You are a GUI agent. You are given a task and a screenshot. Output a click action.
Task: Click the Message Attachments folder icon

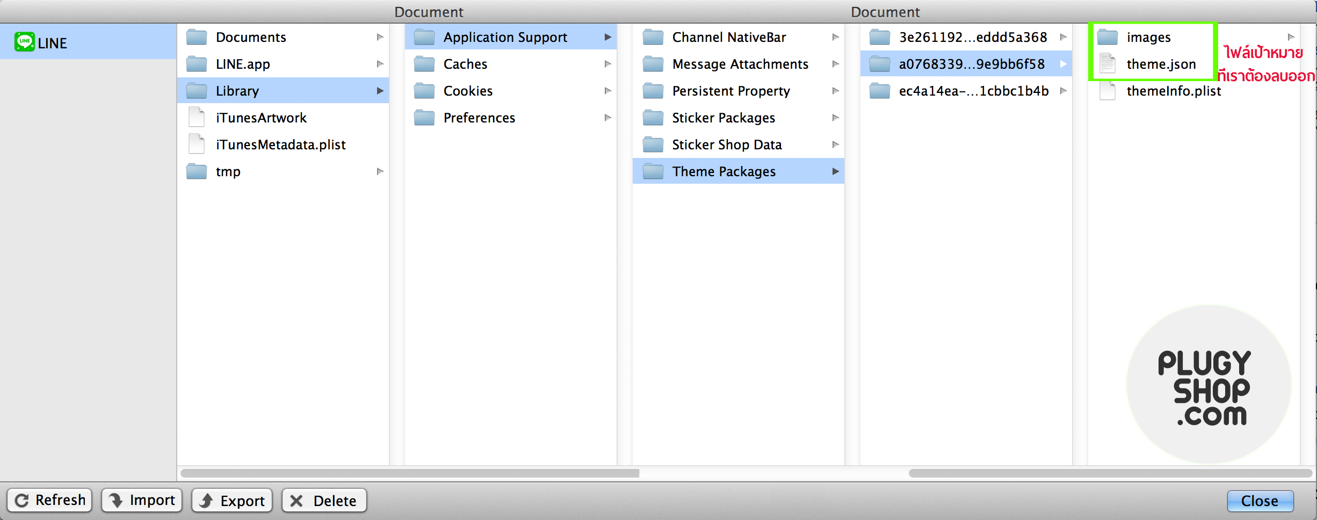click(x=653, y=64)
